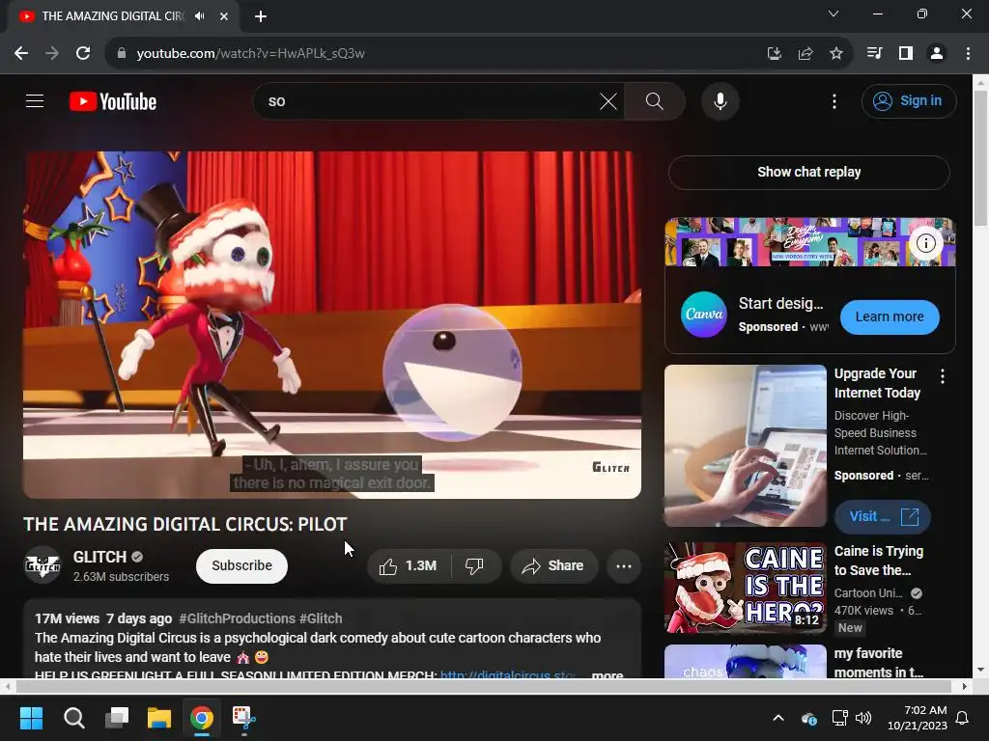Viewport: 989px width, 741px height.
Task: Click #Glitch hashtag in description
Action: coord(321,618)
